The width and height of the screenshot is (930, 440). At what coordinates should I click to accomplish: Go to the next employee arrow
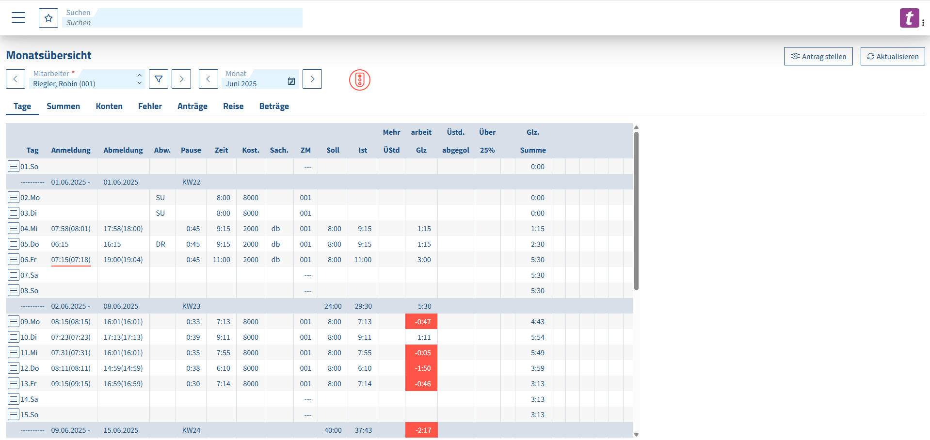(181, 79)
